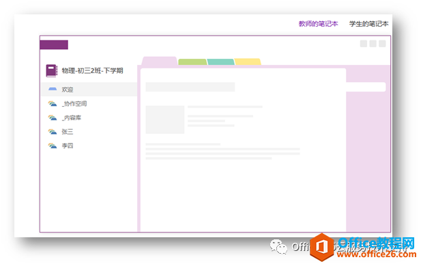Click the _内容库 section group icon

click(x=53, y=118)
